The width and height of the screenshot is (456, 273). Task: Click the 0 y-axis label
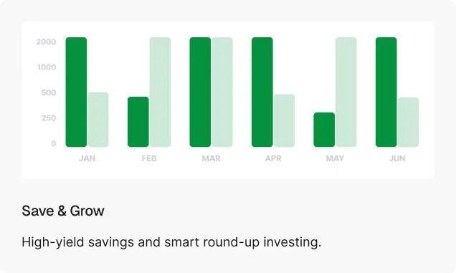(54, 143)
